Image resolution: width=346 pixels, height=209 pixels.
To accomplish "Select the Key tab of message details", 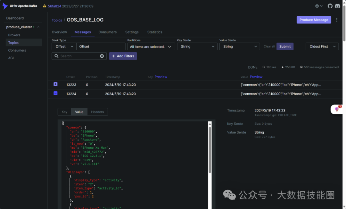I will (64, 112).
